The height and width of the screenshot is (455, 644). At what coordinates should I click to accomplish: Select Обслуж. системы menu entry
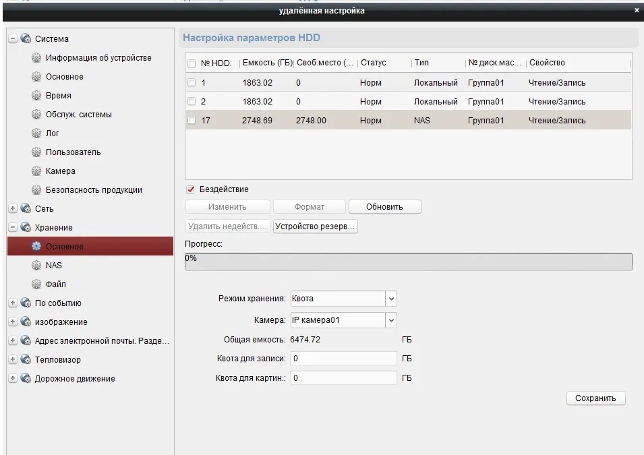pyautogui.click(x=79, y=115)
